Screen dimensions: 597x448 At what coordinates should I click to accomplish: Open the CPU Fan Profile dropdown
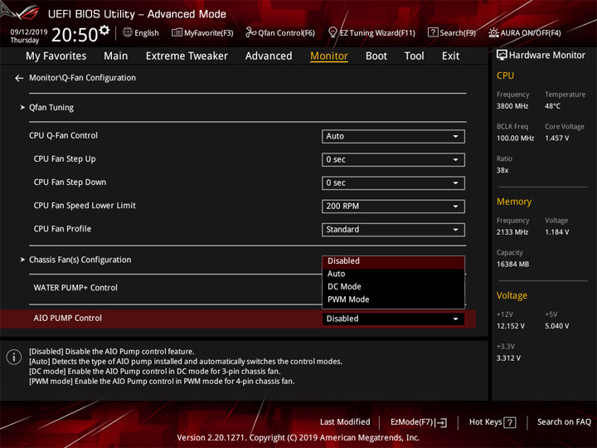tap(393, 229)
